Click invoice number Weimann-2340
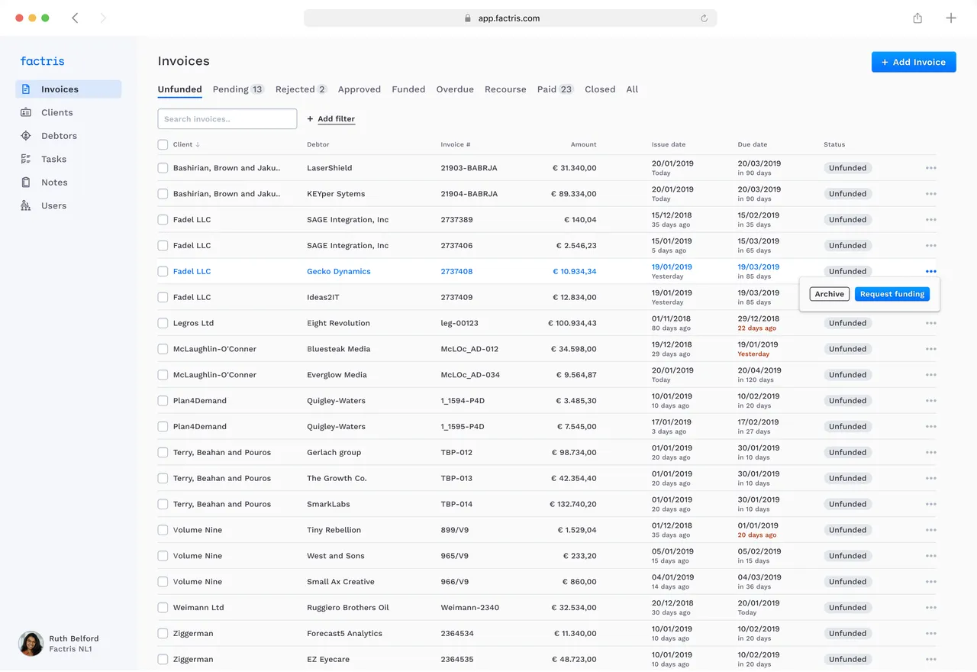The image size is (977, 672). tap(469, 608)
